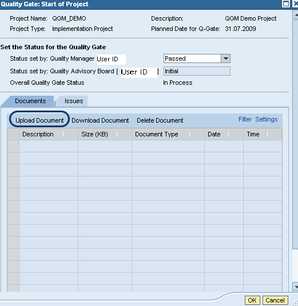The width and height of the screenshot is (298, 306).
Task: Click the Initial status field
Action: (197, 71)
